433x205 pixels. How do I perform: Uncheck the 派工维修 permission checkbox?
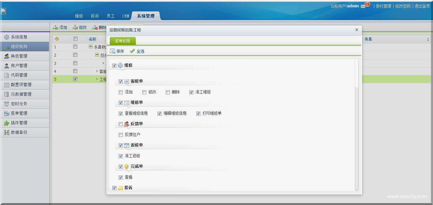coord(191,92)
